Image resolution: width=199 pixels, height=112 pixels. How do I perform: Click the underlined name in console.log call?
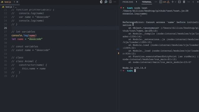coord(32,35)
